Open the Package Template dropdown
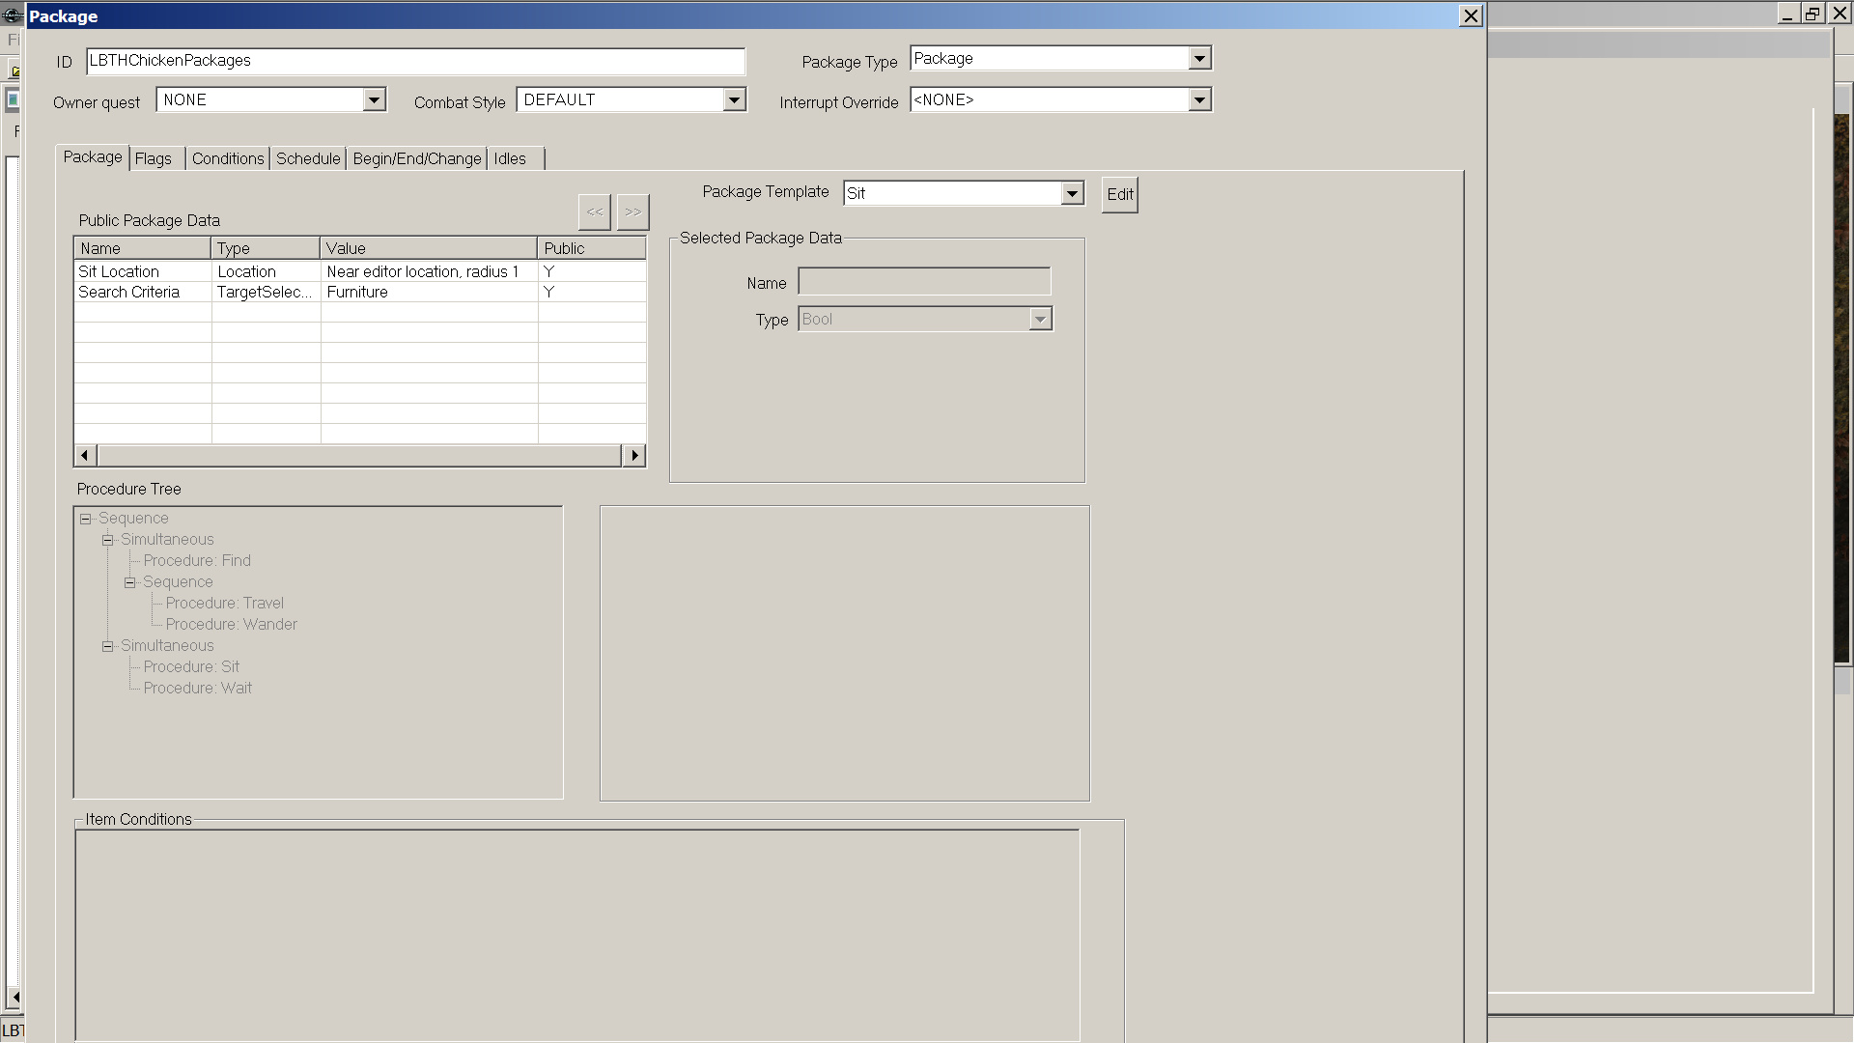Image resolution: width=1854 pixels, height=1043 pixels. click(1072, 193)
